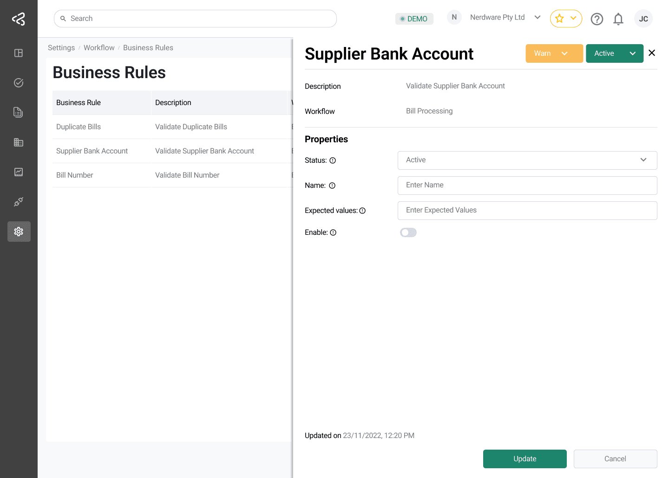Navigate to Workflow in the breadcrumb

(x=99, y=47)
